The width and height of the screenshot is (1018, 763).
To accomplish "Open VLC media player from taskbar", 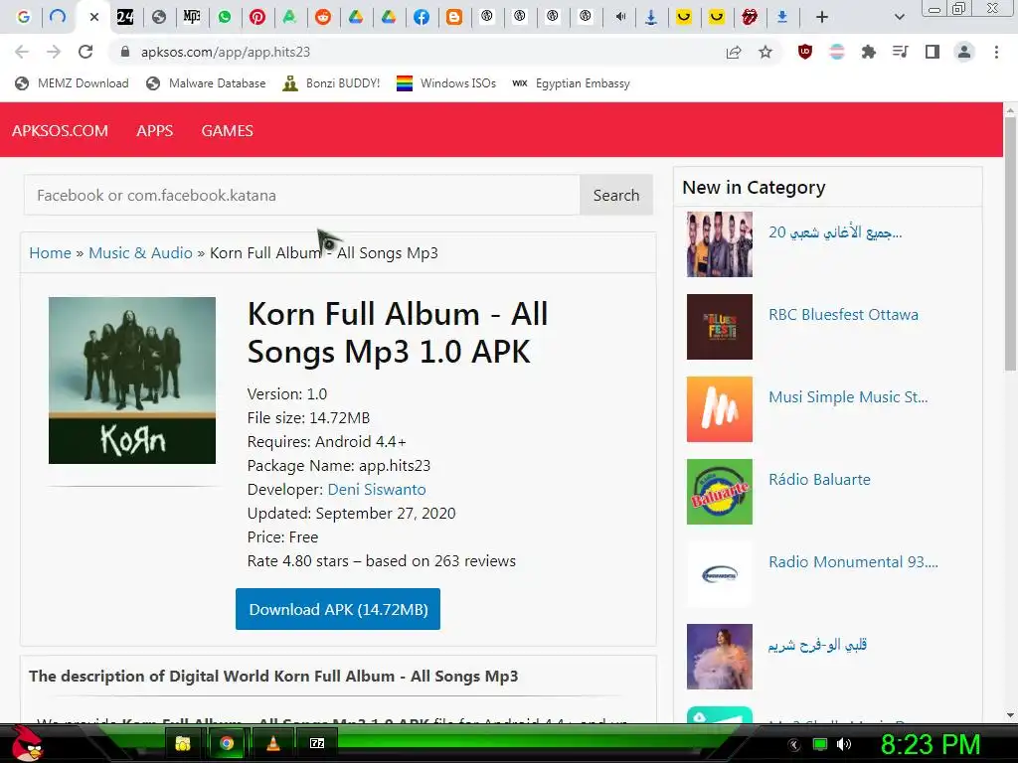I will 272,743.
